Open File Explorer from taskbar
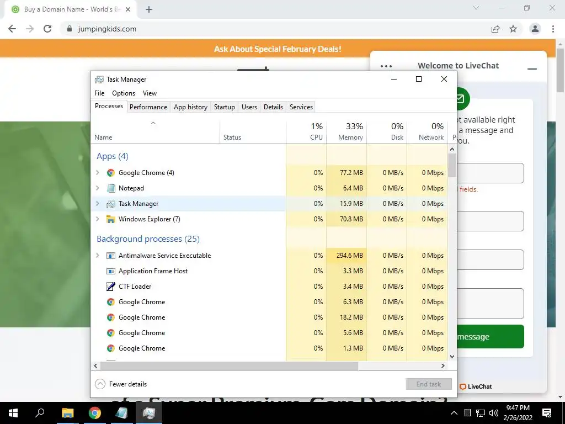The width and height of the screenshot is (565, 424). [67, 413]
